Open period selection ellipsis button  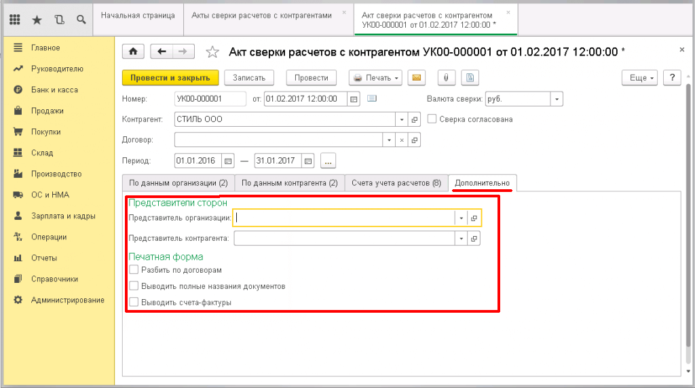pos(328,161)
